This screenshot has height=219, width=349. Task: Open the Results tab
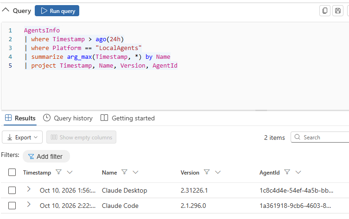(20, 118)
